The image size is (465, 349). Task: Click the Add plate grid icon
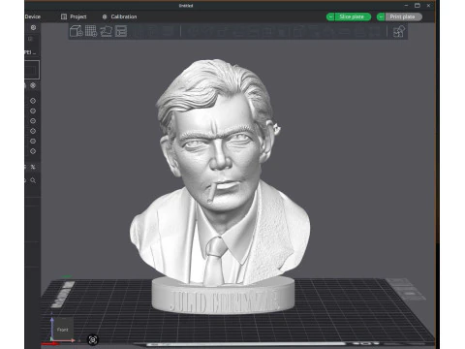tap(91, 31)
